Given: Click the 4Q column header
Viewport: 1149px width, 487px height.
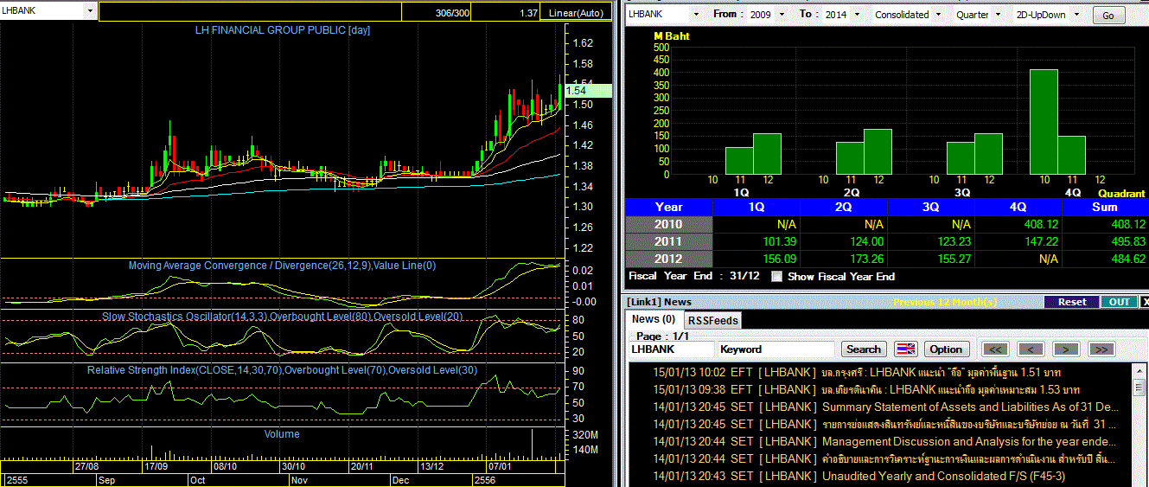Looking at the screenshot, I should 1018,207.
